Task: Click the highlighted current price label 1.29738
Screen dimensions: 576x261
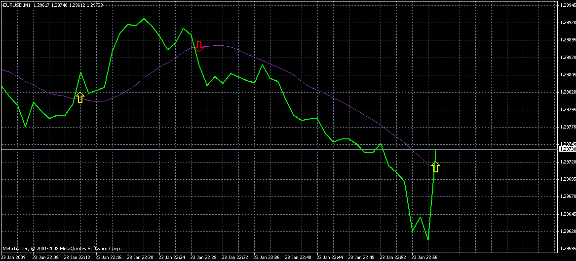Action: pyautogui.click(x=567, y=149)
